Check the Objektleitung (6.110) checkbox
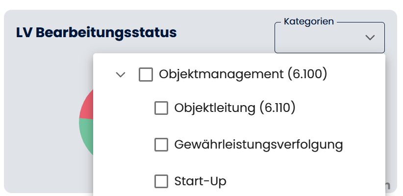 (x=161, y=108)
